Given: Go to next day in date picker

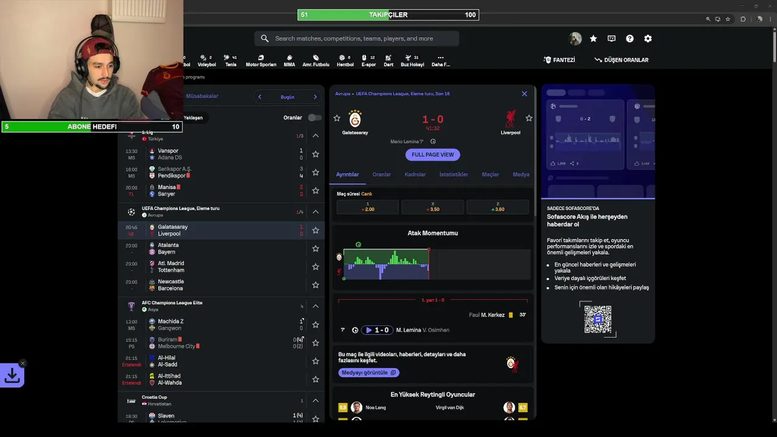Looking at the screenshot, I should [x=315, y=97].
